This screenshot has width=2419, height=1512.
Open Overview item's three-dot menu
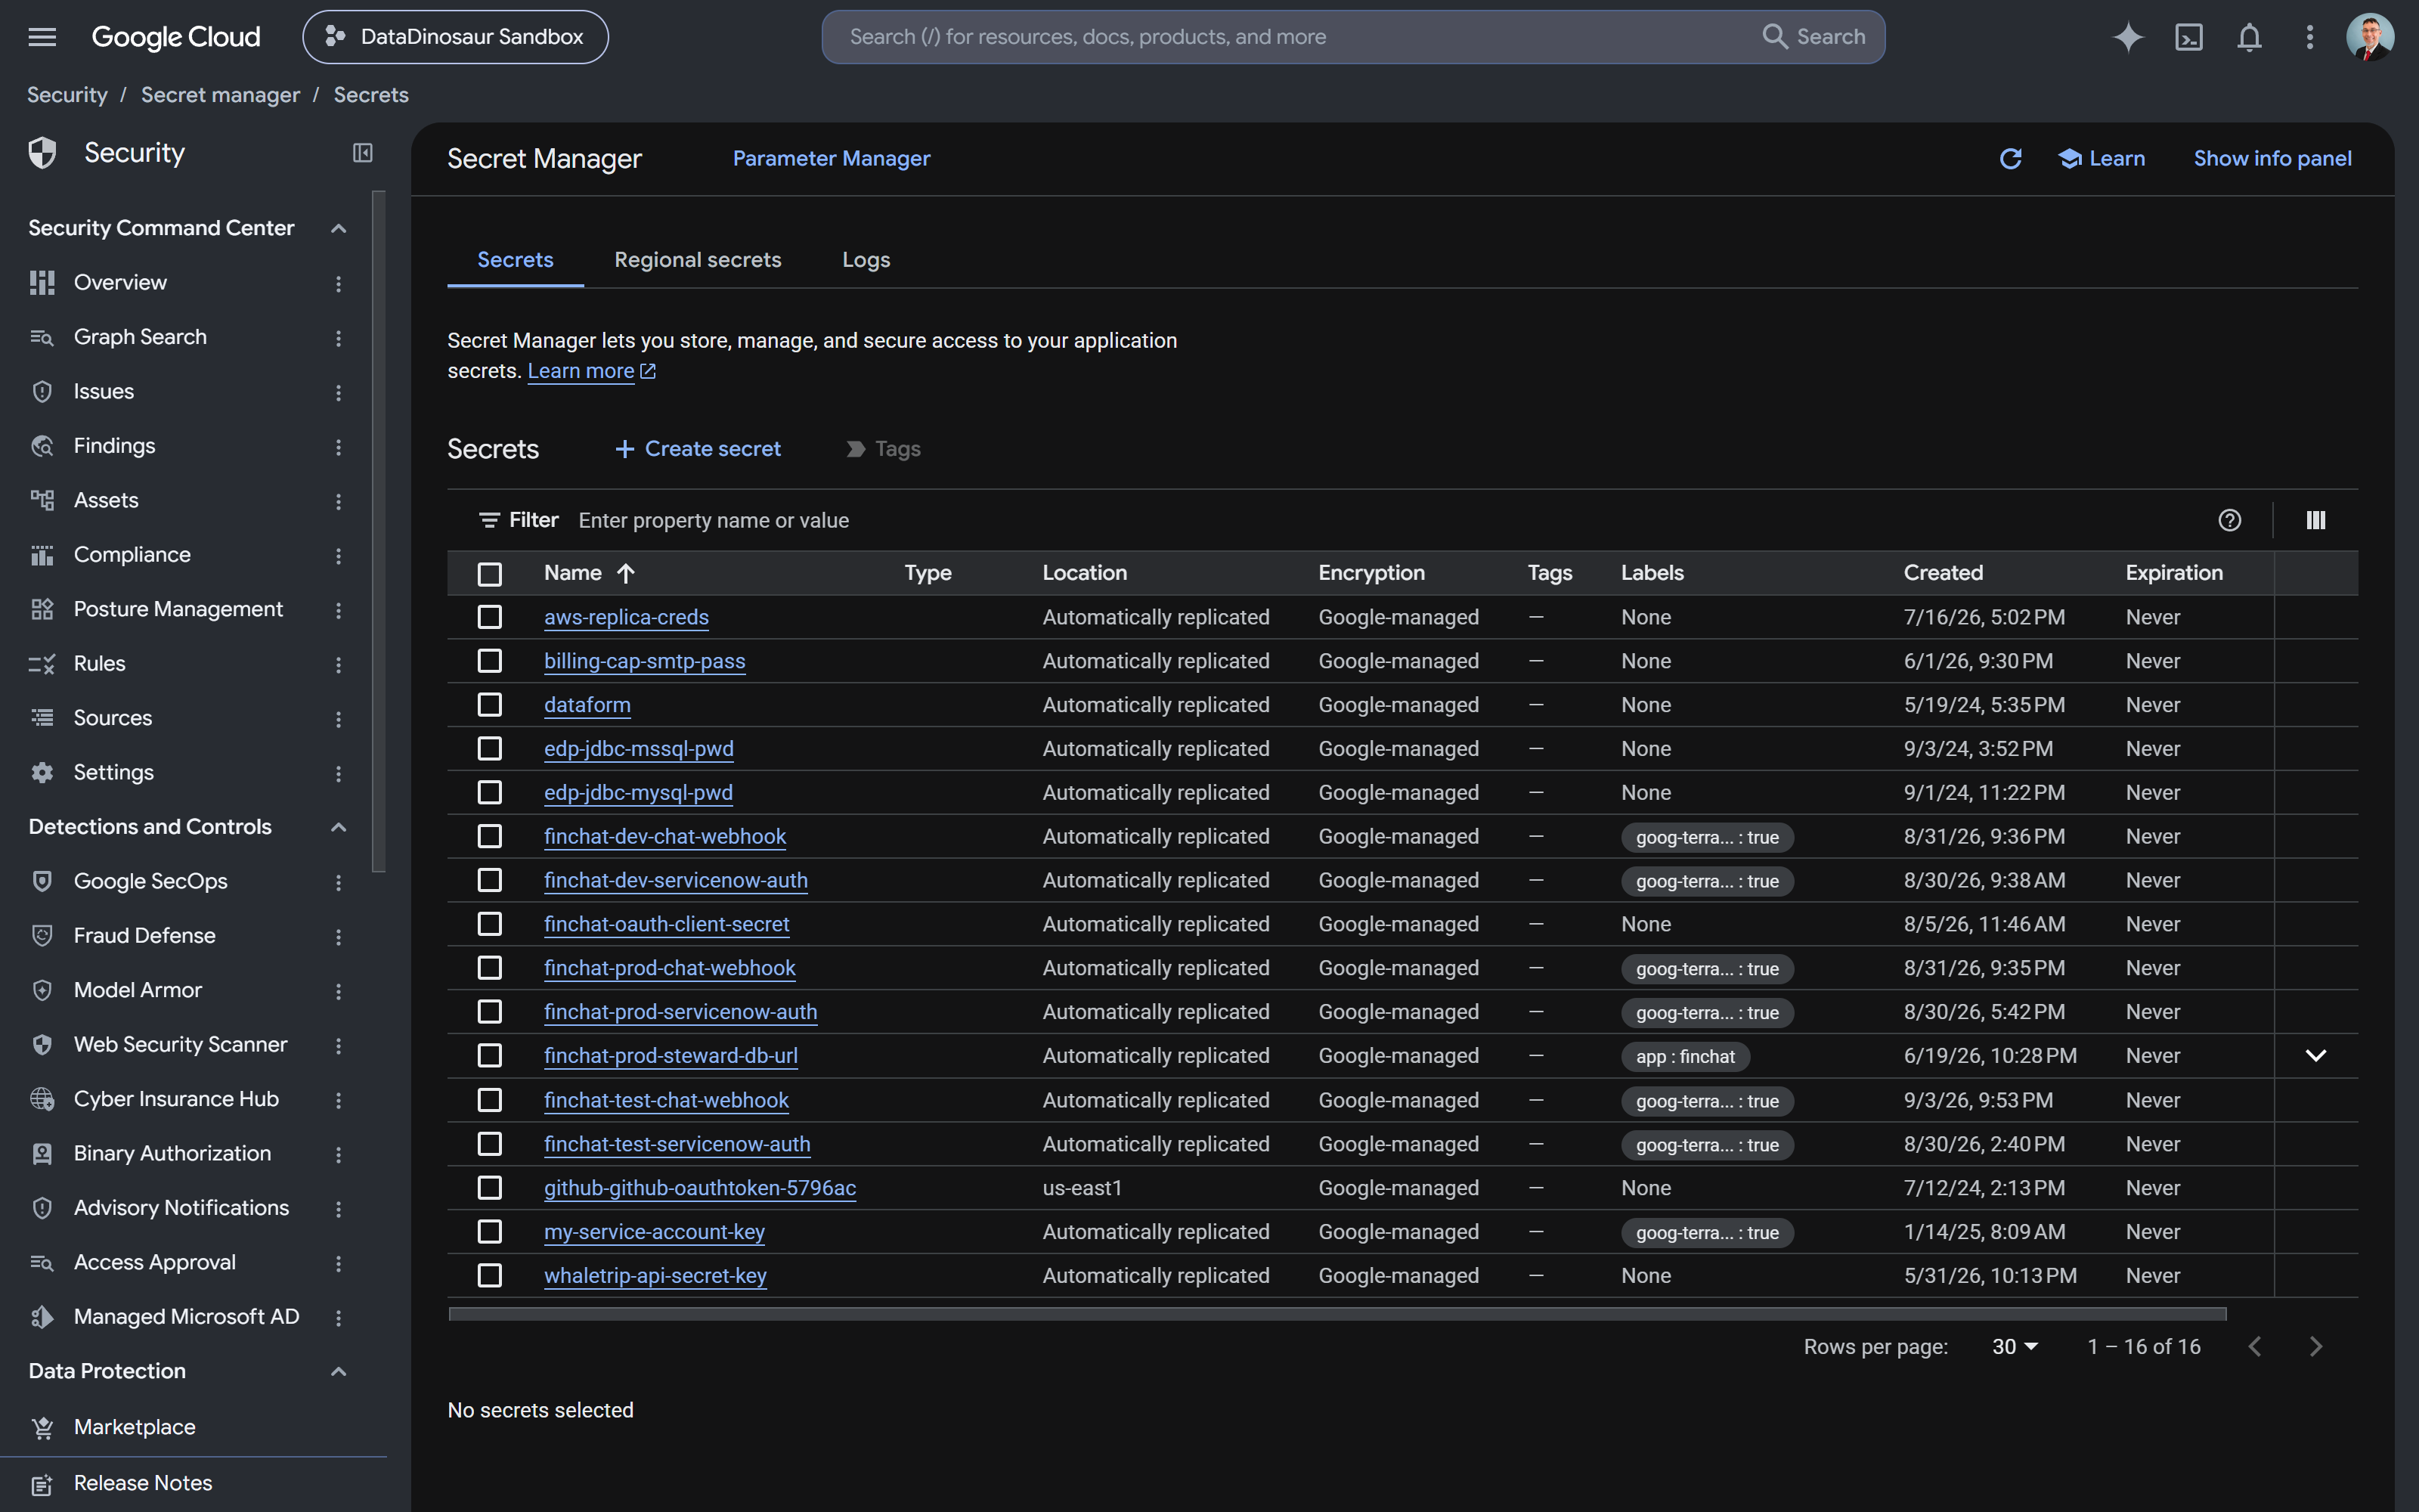point(339,284)
